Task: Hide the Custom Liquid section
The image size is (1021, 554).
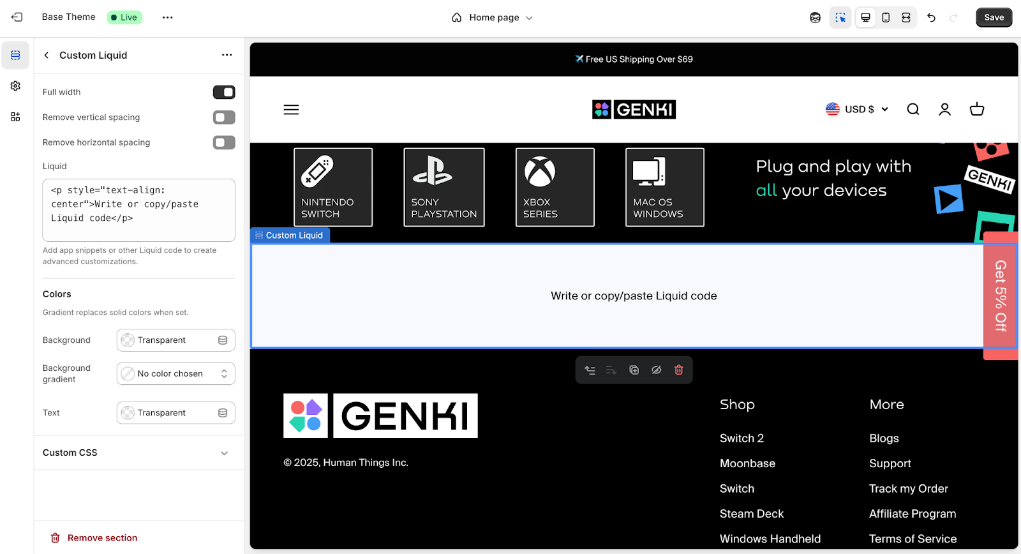Action: click(x=656, y=370)
